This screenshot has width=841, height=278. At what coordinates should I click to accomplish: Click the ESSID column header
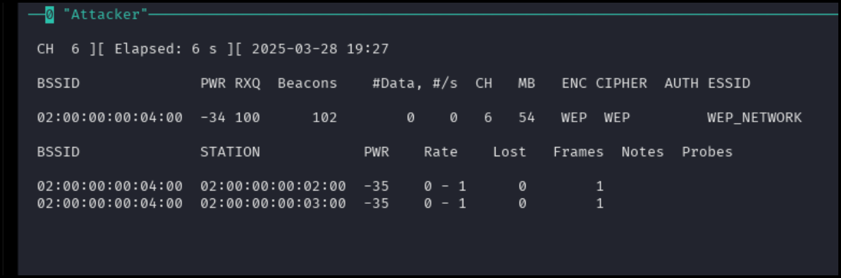tap(729, 84)
